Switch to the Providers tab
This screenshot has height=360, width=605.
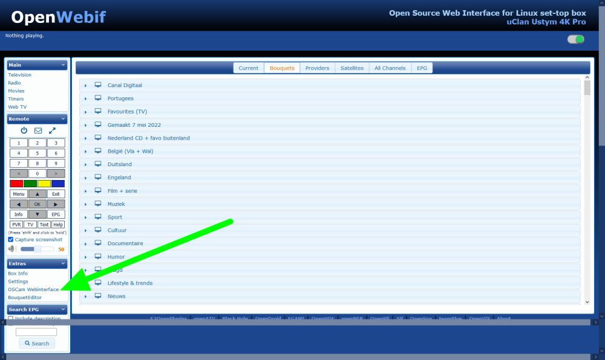[x=317, y=68]
